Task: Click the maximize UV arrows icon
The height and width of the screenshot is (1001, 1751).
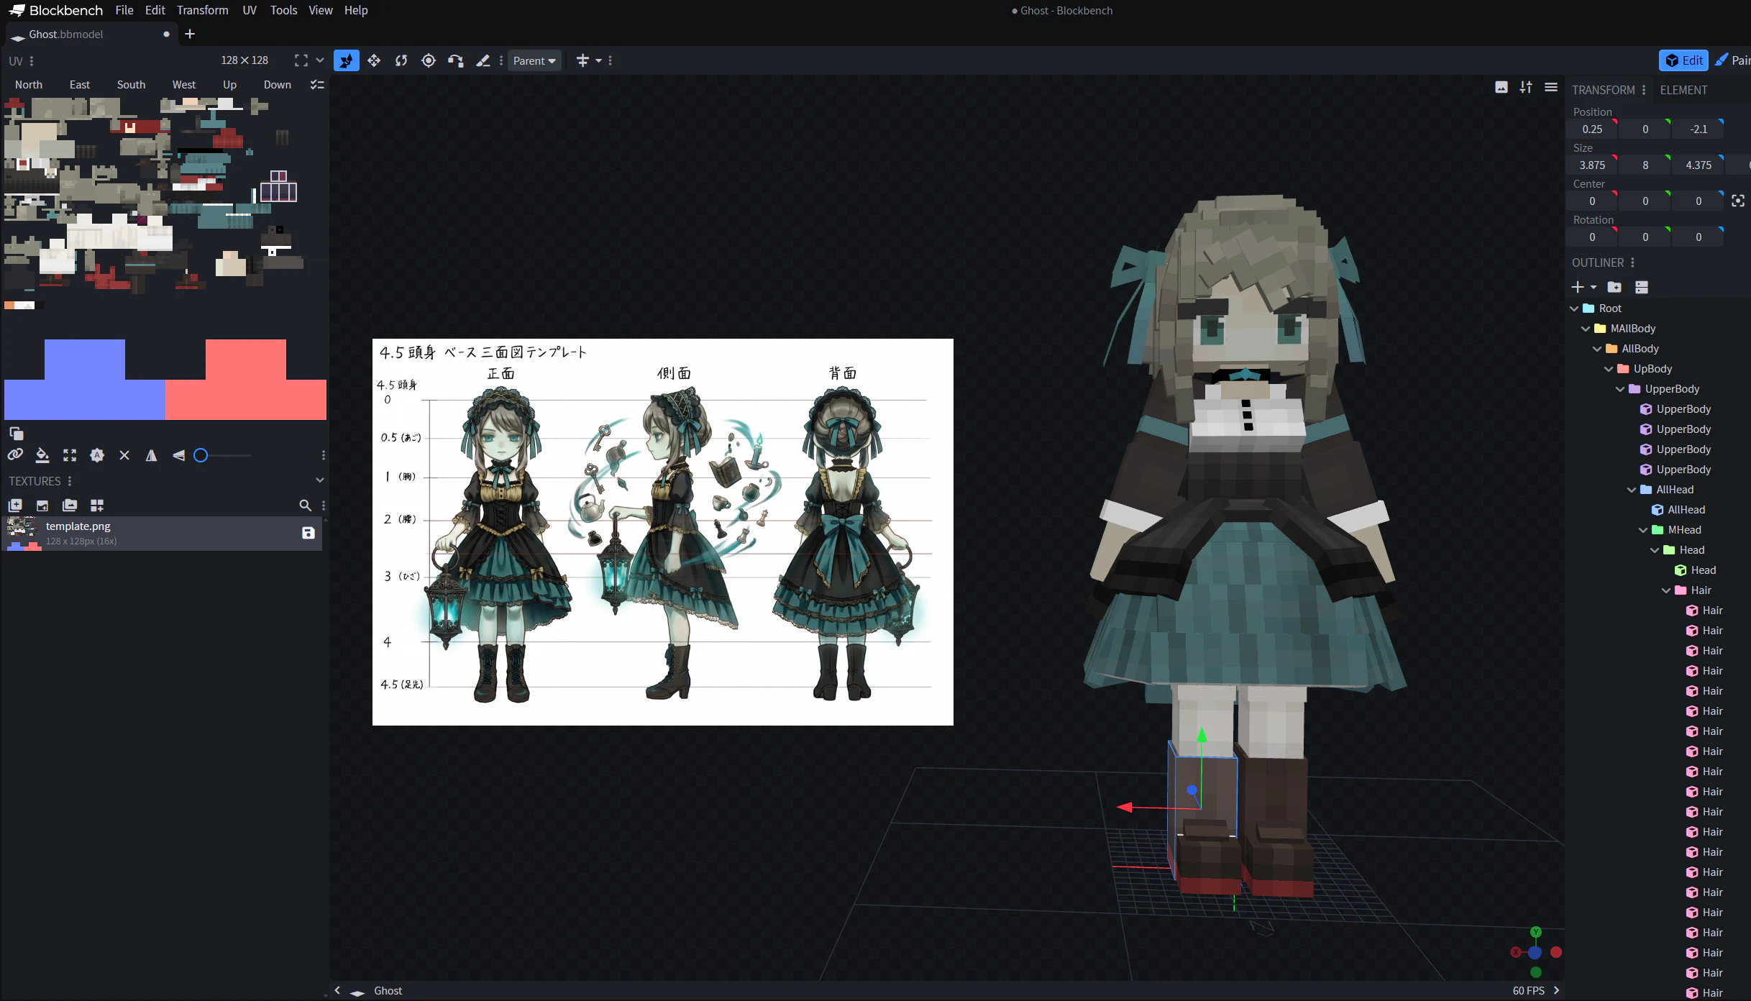Action: pyautogui.click(x=70, y=455)
